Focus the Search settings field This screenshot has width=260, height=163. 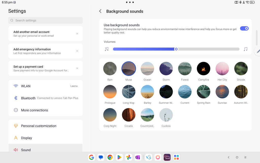click(x=45, y=20)
